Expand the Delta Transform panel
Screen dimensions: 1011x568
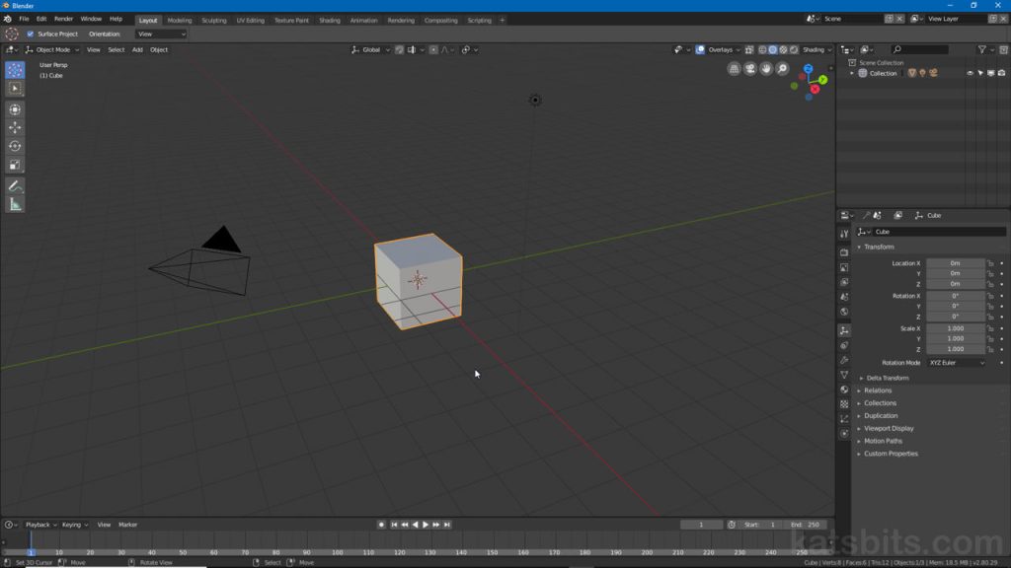(x=887, y=378)
